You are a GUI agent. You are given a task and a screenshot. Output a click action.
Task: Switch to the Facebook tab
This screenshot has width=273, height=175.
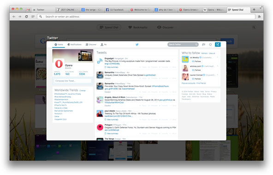pos(116,10)
